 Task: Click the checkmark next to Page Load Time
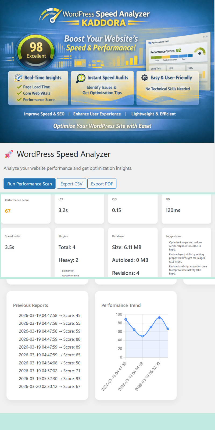tap(19, 87)
